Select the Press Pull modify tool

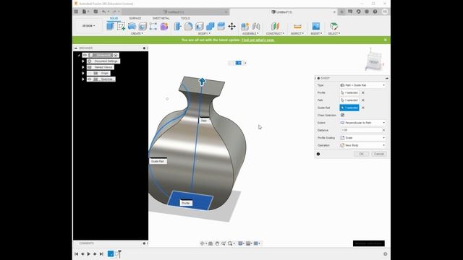177,26
